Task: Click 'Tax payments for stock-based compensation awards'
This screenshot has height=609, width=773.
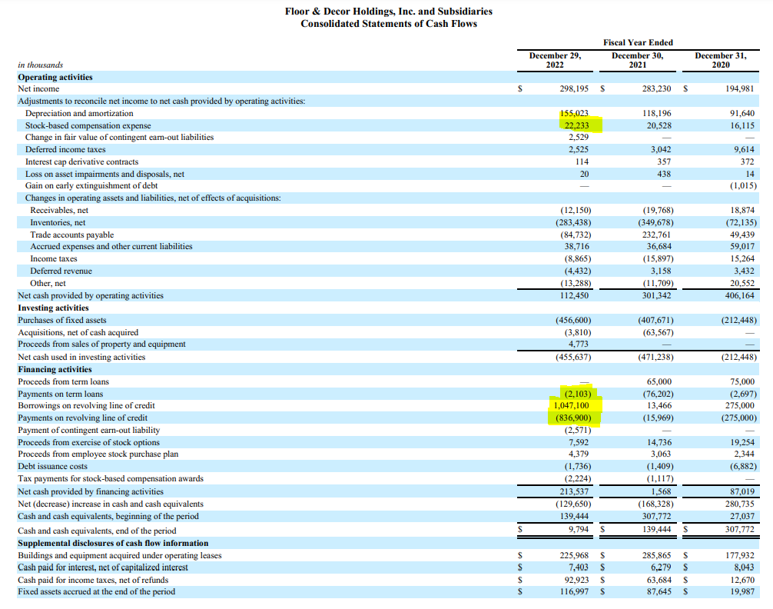Action: point(111,479)
